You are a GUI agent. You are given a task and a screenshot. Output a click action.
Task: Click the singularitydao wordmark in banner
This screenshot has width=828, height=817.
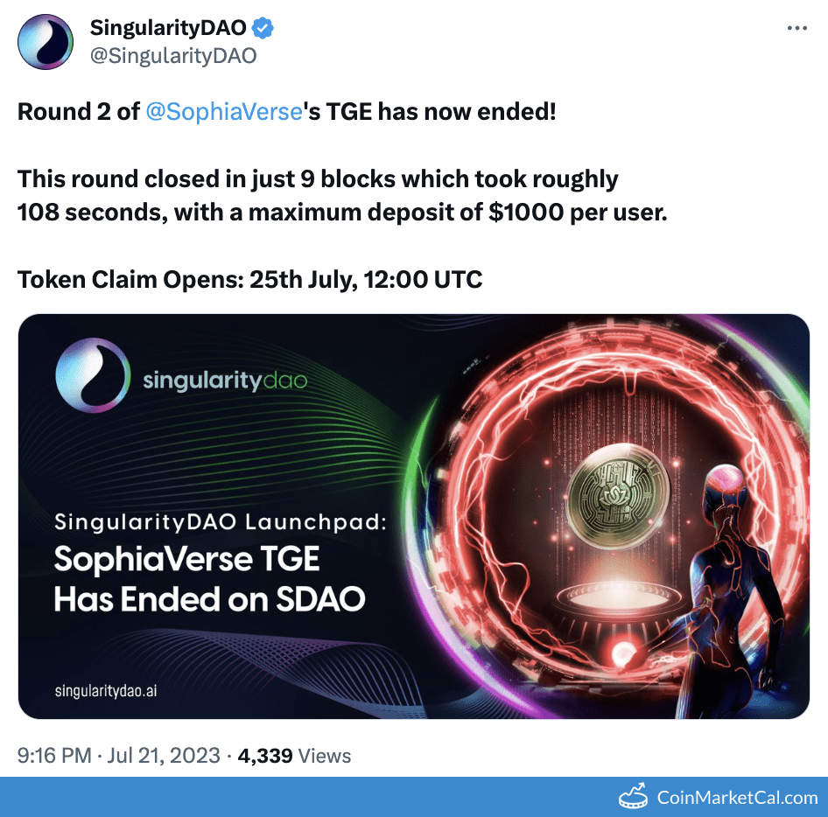(x=225, y=380)
